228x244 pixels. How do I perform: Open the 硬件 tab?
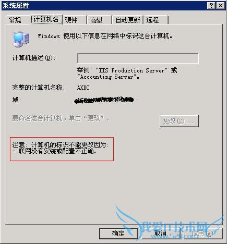point(75,20)
